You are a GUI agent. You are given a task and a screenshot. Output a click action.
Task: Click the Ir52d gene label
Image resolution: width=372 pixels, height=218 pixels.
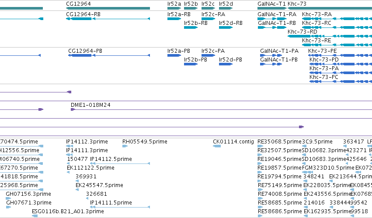[226, 4]
